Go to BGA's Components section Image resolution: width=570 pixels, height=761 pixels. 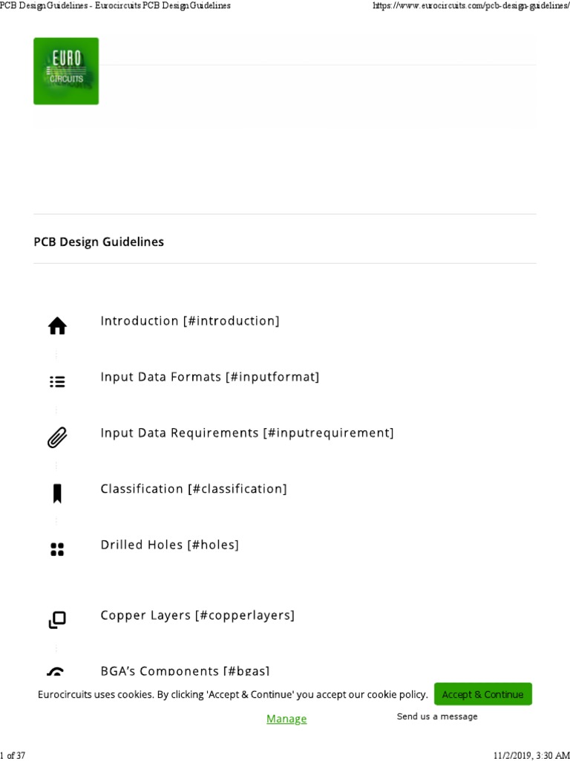[185, 671]
